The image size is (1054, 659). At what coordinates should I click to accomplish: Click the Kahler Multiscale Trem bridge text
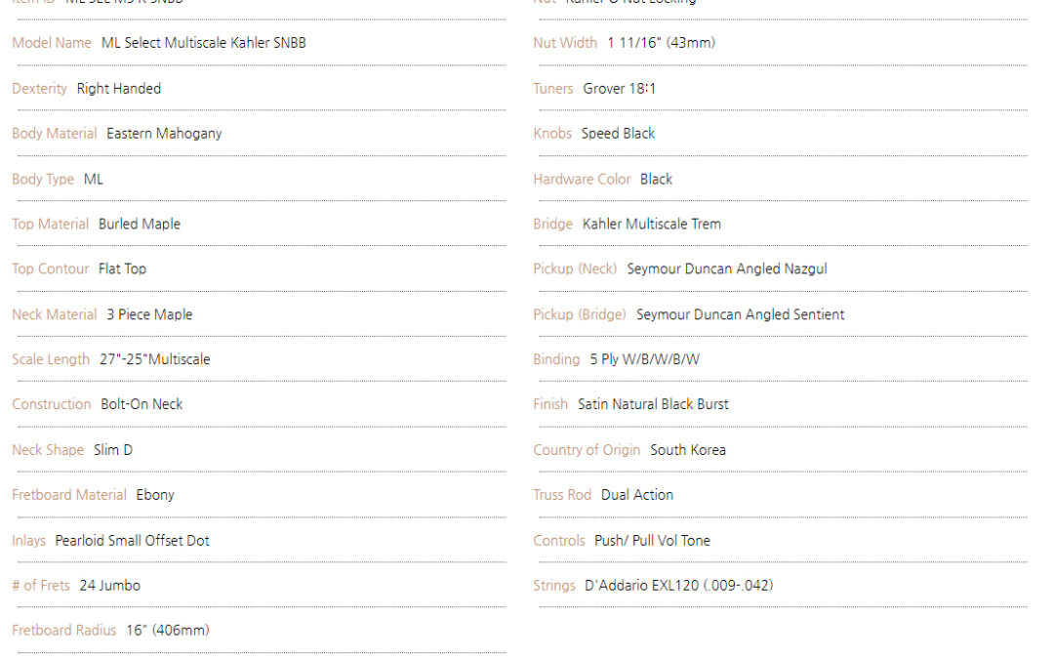pyautogui.click(x=651, y=224)
